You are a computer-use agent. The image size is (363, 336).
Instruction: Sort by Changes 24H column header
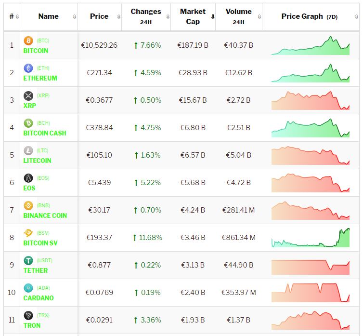[x=145, y=16]
